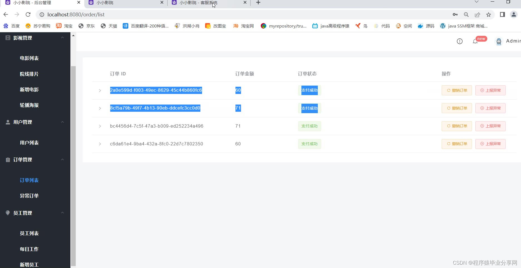Switch to the 小小影院 - 客服系统 tab

209,3
